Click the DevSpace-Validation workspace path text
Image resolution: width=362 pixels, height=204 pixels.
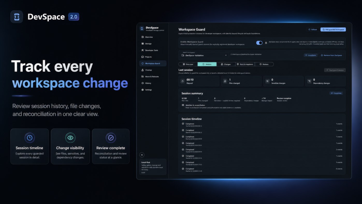[246, 54]
